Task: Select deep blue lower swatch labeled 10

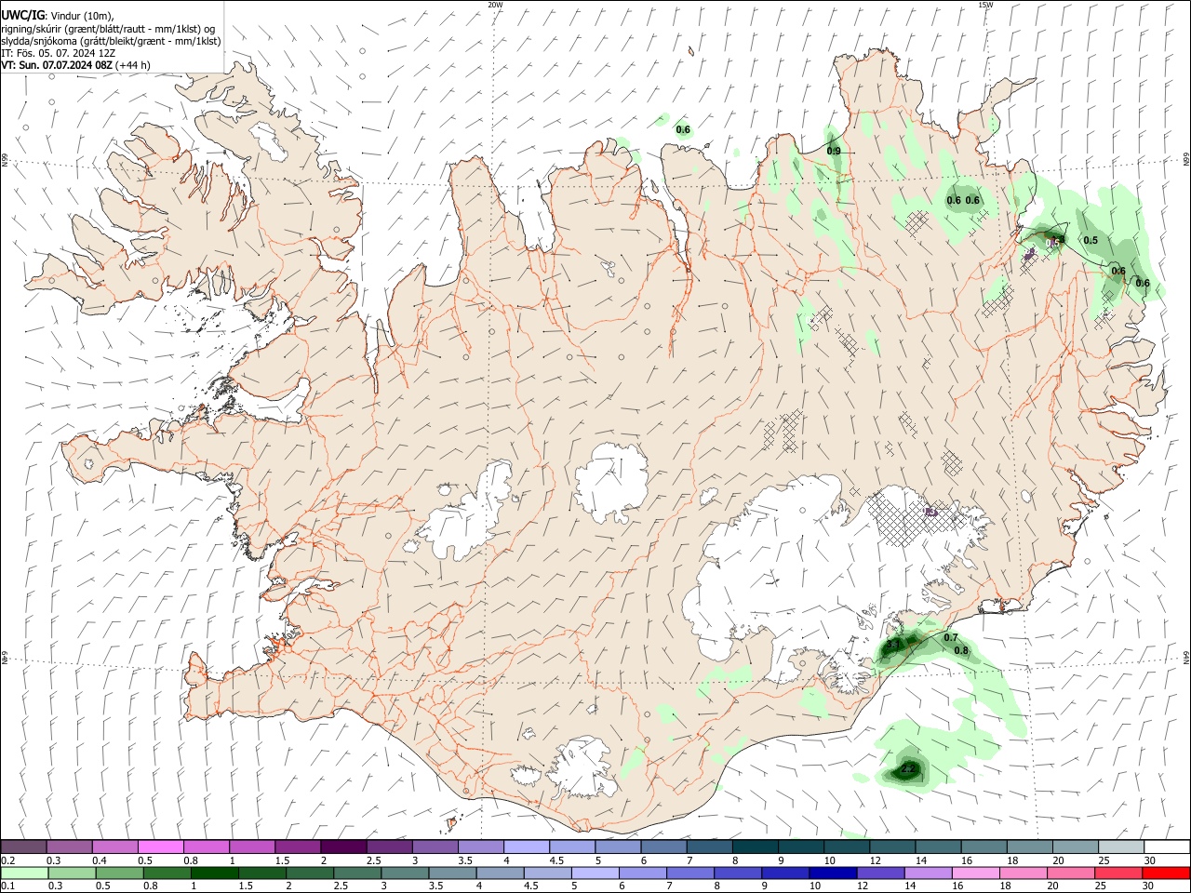Action: pyautogui.click(x=831, y=873)
